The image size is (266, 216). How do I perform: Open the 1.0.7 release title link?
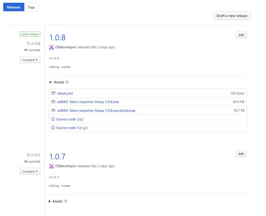[x=57, y=157]
